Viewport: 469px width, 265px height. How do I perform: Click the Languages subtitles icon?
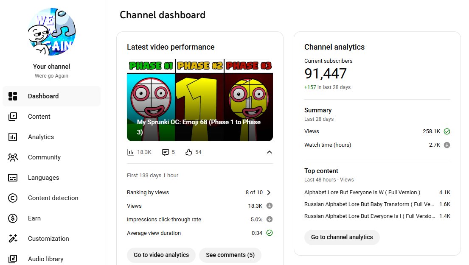click(13, 178)
